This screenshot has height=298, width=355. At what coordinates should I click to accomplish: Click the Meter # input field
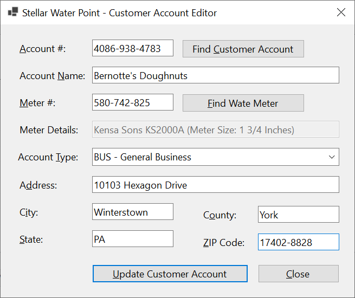(133, 102)
